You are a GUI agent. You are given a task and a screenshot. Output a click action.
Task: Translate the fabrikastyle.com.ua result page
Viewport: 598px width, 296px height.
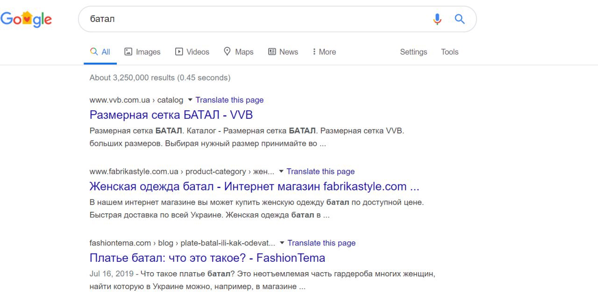(x=320, y=172)
